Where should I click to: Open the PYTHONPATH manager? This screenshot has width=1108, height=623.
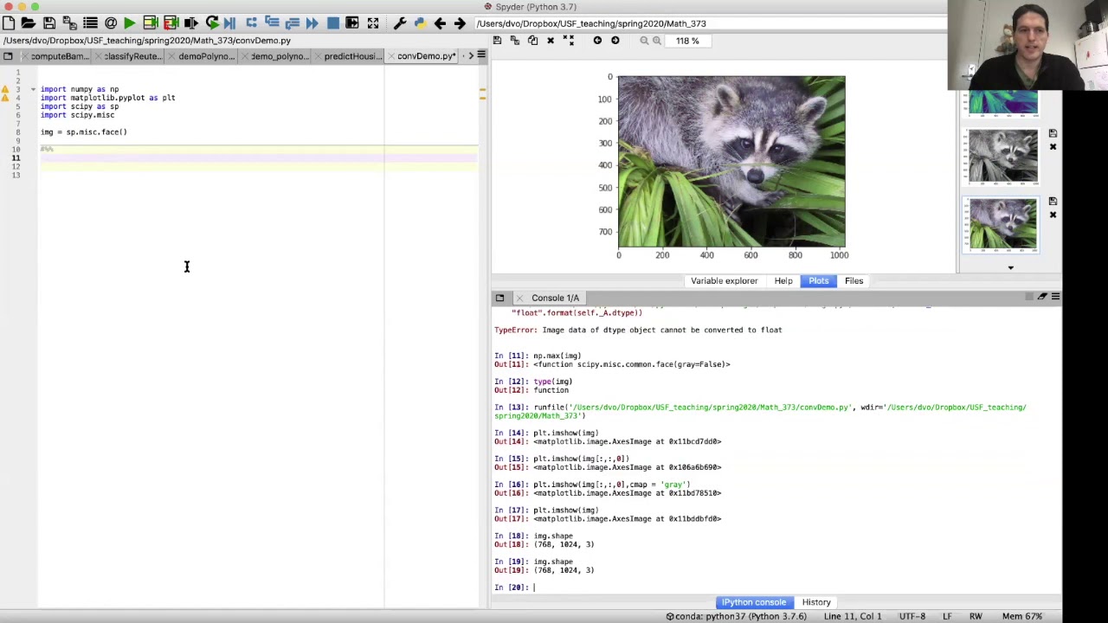[420, 23]
